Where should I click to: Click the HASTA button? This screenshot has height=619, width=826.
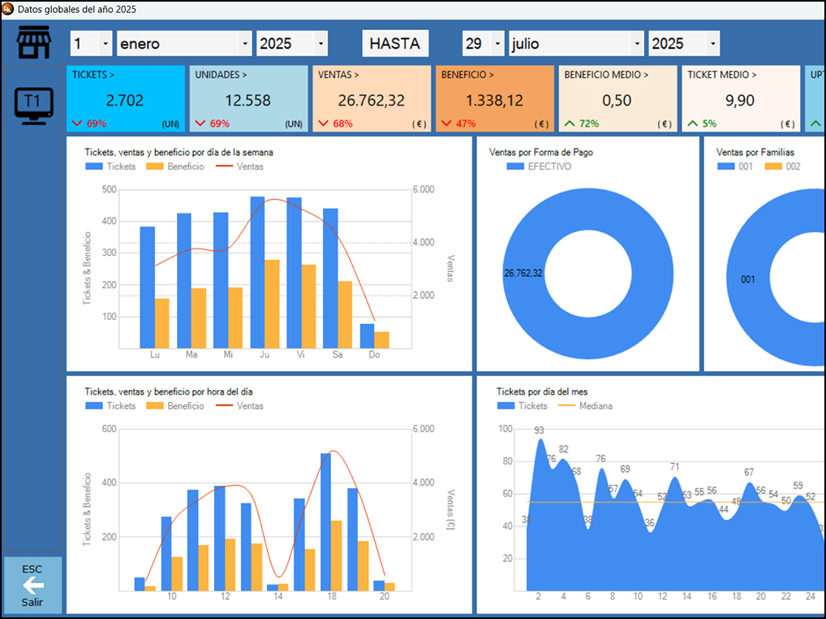point(394,44)
